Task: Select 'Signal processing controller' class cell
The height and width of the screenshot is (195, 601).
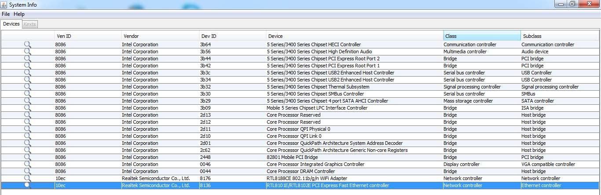Action: [x=482, y=87]
